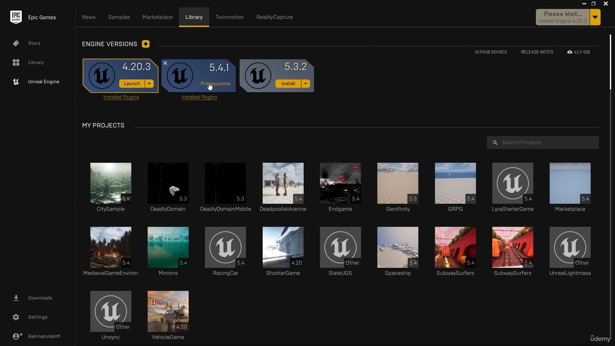Click the Store label in sidebar
This screenshot has width=615, height=346.
pyautogui.click(x=34, y=43)
